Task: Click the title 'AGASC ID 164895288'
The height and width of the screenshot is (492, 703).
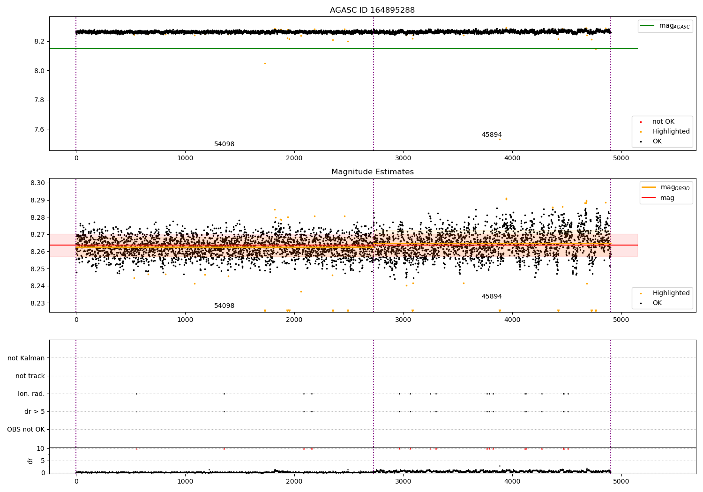Action: (x=372, y=10)
